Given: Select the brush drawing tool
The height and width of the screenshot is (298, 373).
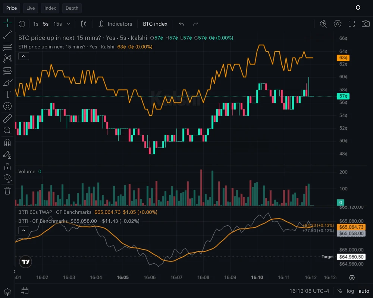Looking at the screenshot, I should point(7,82).
